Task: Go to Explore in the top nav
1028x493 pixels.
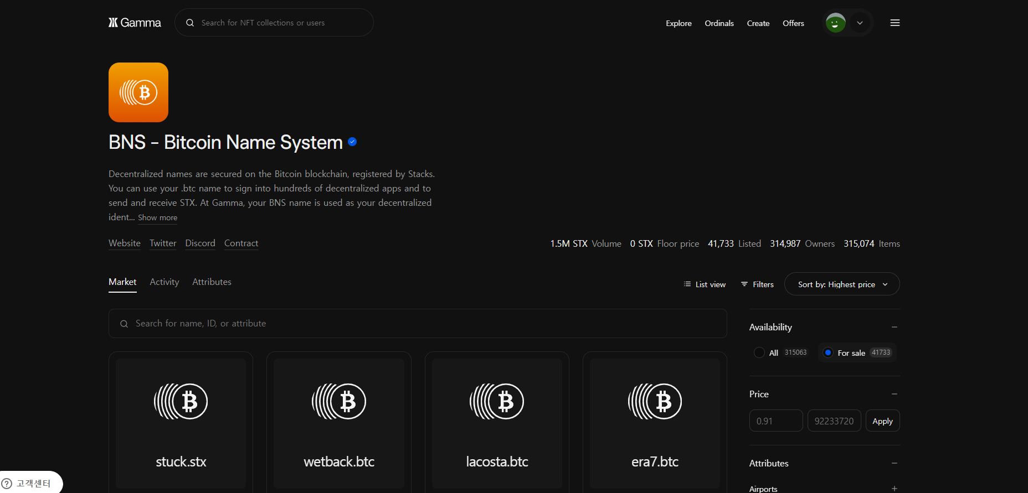Action: (679, 23)
